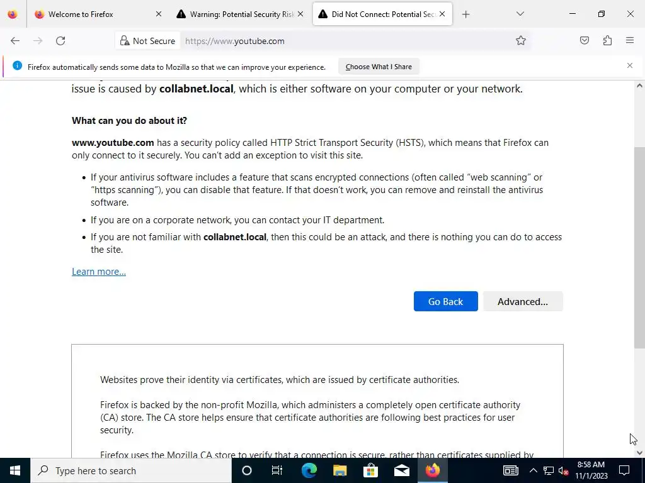Open the Windows Start menu
This screenshot has width=645, height=483.
coord(15,470)
